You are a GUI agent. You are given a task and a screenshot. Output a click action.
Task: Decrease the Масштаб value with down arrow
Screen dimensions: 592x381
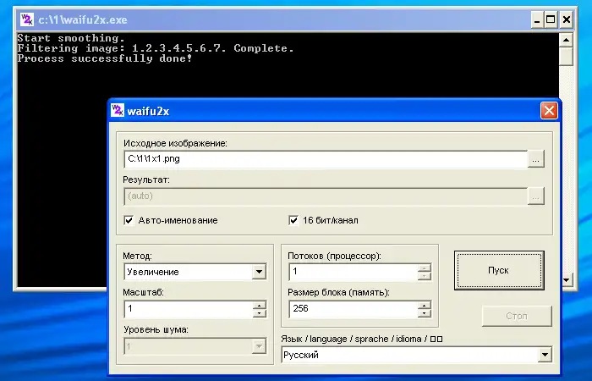[x=259, y=313]
